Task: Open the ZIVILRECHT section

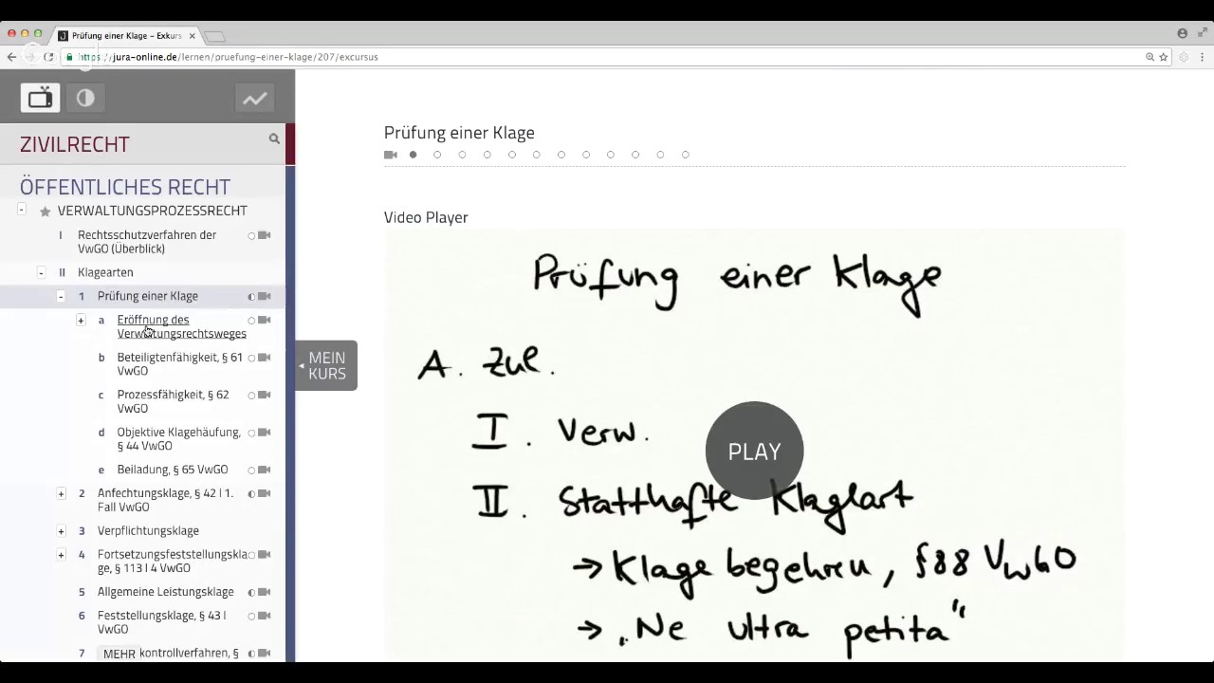Action: (x=75, y=144)
